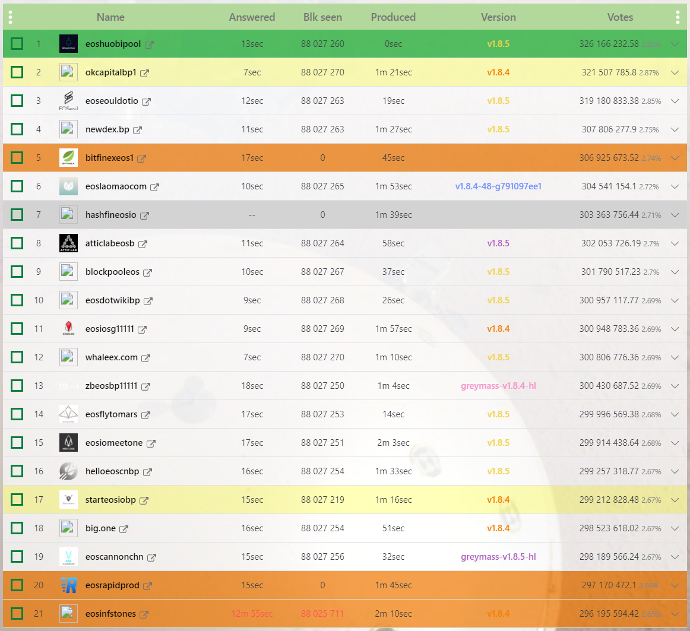690x631 pixels.
Task: Click greymass-v1.8.4-hl version text
Action: coord(498,385)
